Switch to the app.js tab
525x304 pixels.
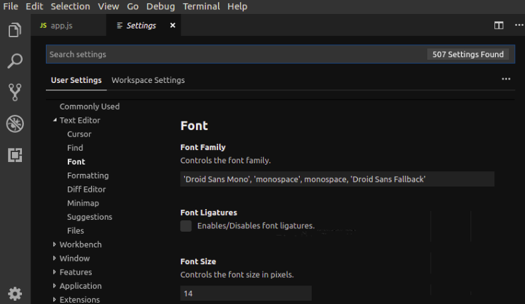pyautogui.click(x=61, y=25)
